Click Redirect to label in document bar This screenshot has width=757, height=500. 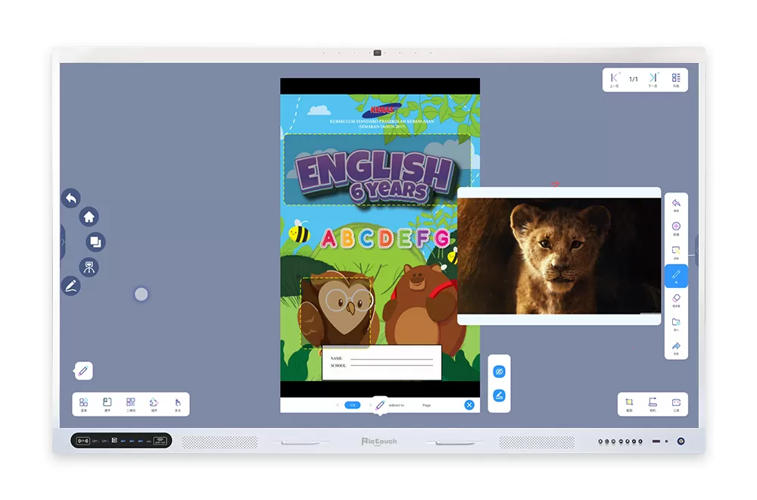click(x=397, y=405)
